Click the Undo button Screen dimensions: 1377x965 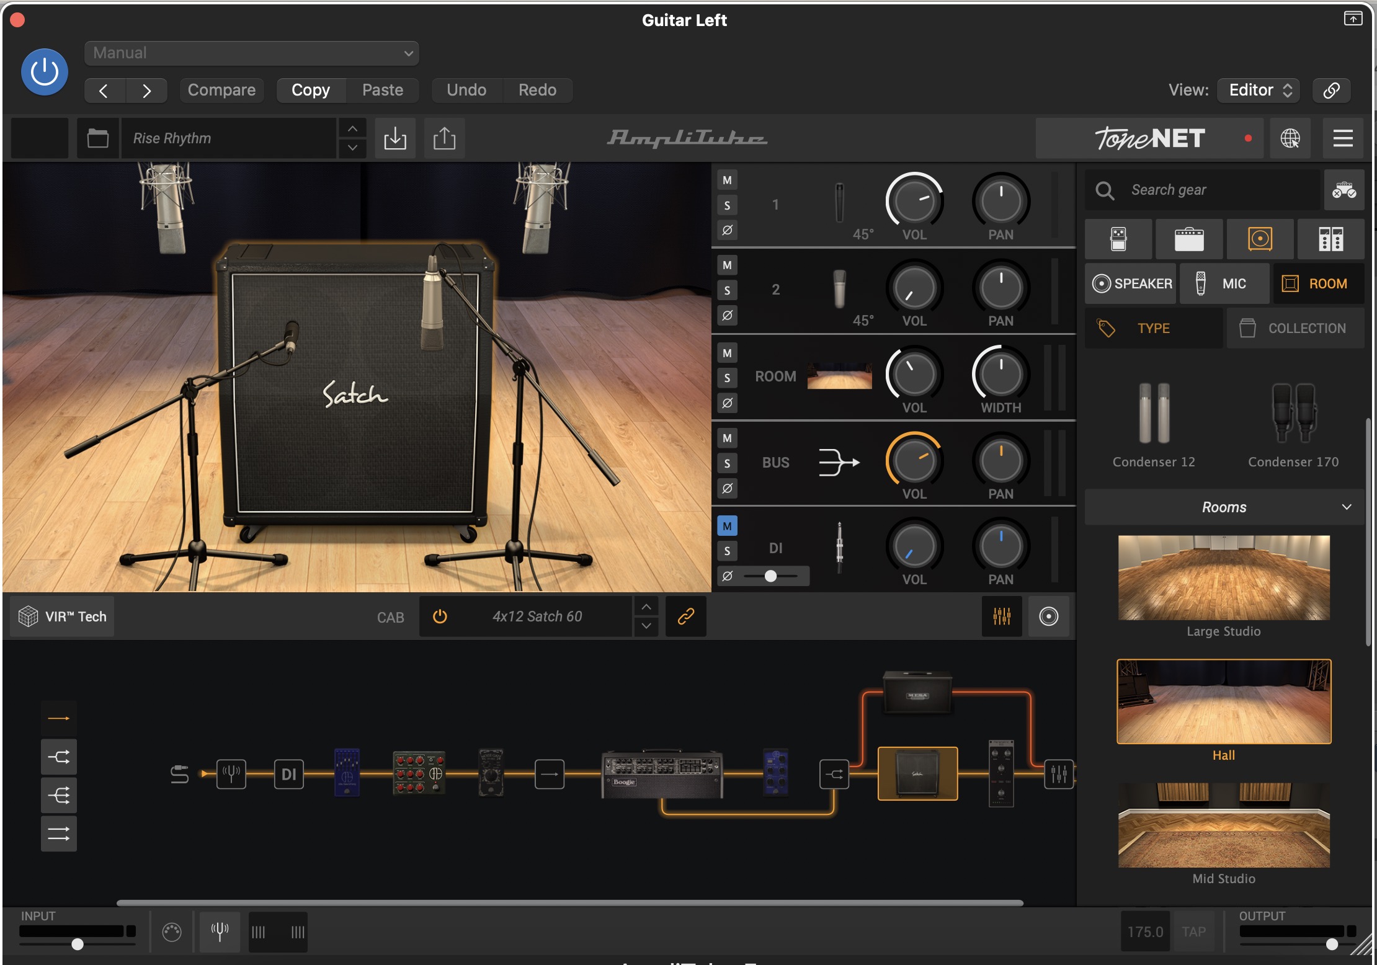click(466, 91)
